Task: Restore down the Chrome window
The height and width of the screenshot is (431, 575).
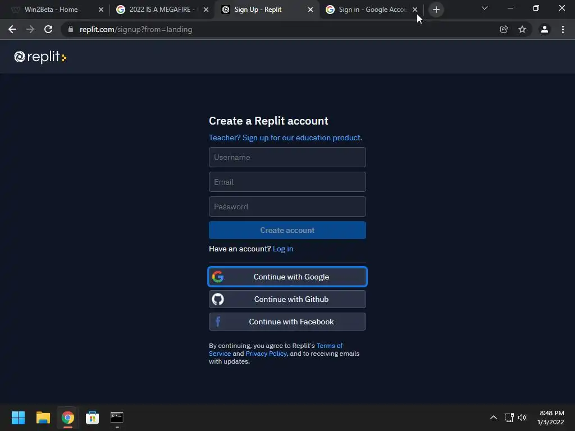Action: [x=536, y=8]
